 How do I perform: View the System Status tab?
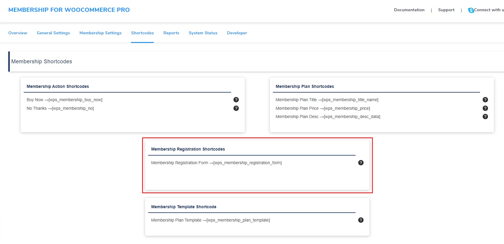click(203, 33)
